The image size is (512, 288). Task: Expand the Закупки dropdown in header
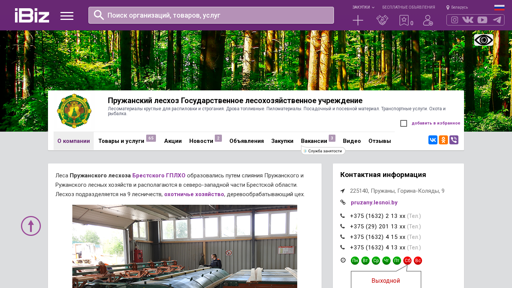point(363,7)
